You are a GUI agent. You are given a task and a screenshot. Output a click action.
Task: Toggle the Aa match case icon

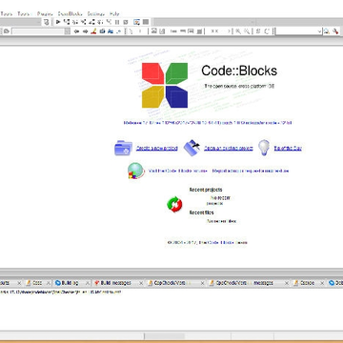click(111, 31)
